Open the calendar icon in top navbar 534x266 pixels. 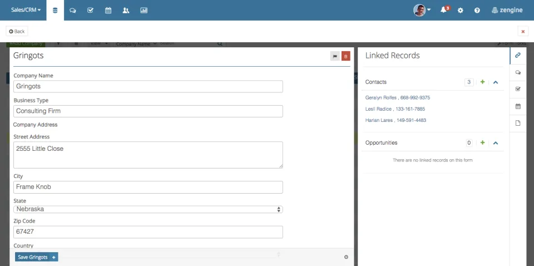click(x=108, y=10)
